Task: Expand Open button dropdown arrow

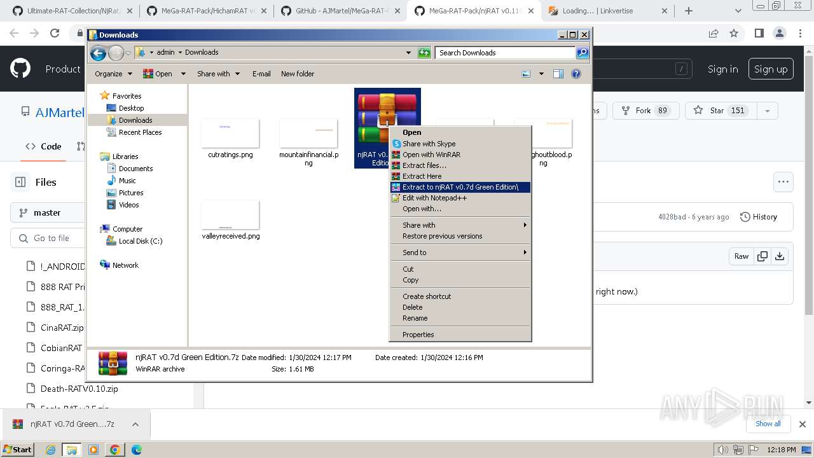Action: click(183, 74)
